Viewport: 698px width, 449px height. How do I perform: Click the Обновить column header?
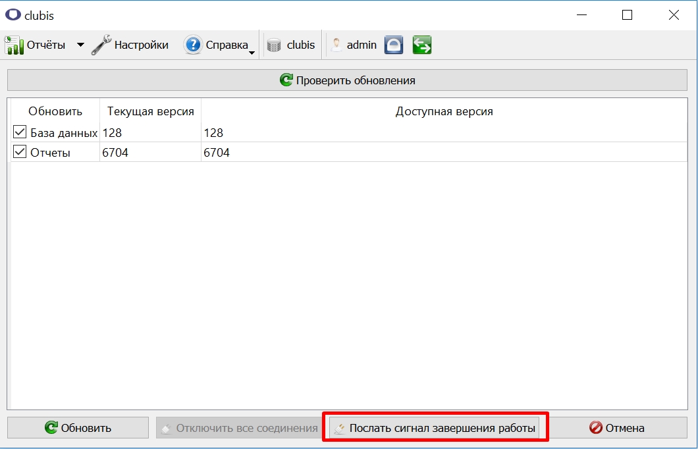55,111
